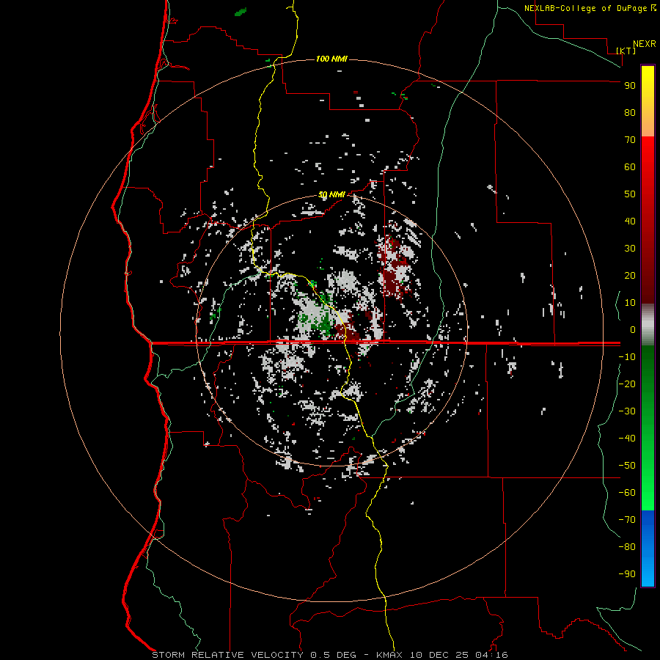Click the 10 value on the velocity scale

630,303
